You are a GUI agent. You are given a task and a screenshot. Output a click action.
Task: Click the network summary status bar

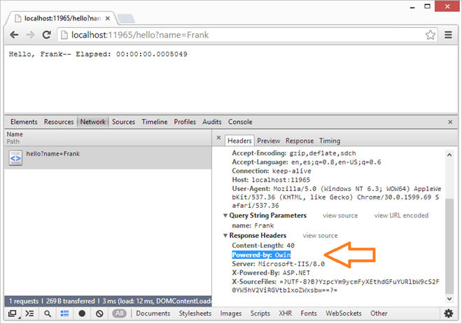tap(108, 301)
